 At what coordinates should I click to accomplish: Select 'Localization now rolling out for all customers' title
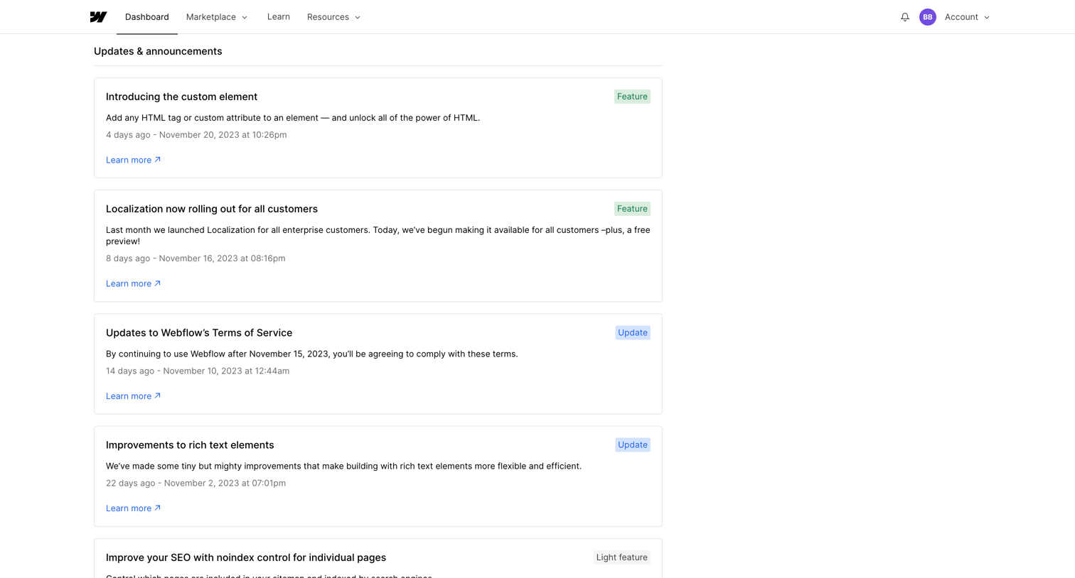pyautogui.click(x=212, y=209)
